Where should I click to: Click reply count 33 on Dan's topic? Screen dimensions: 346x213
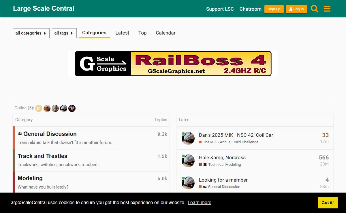pyautogui.click(x=325, y=135)
